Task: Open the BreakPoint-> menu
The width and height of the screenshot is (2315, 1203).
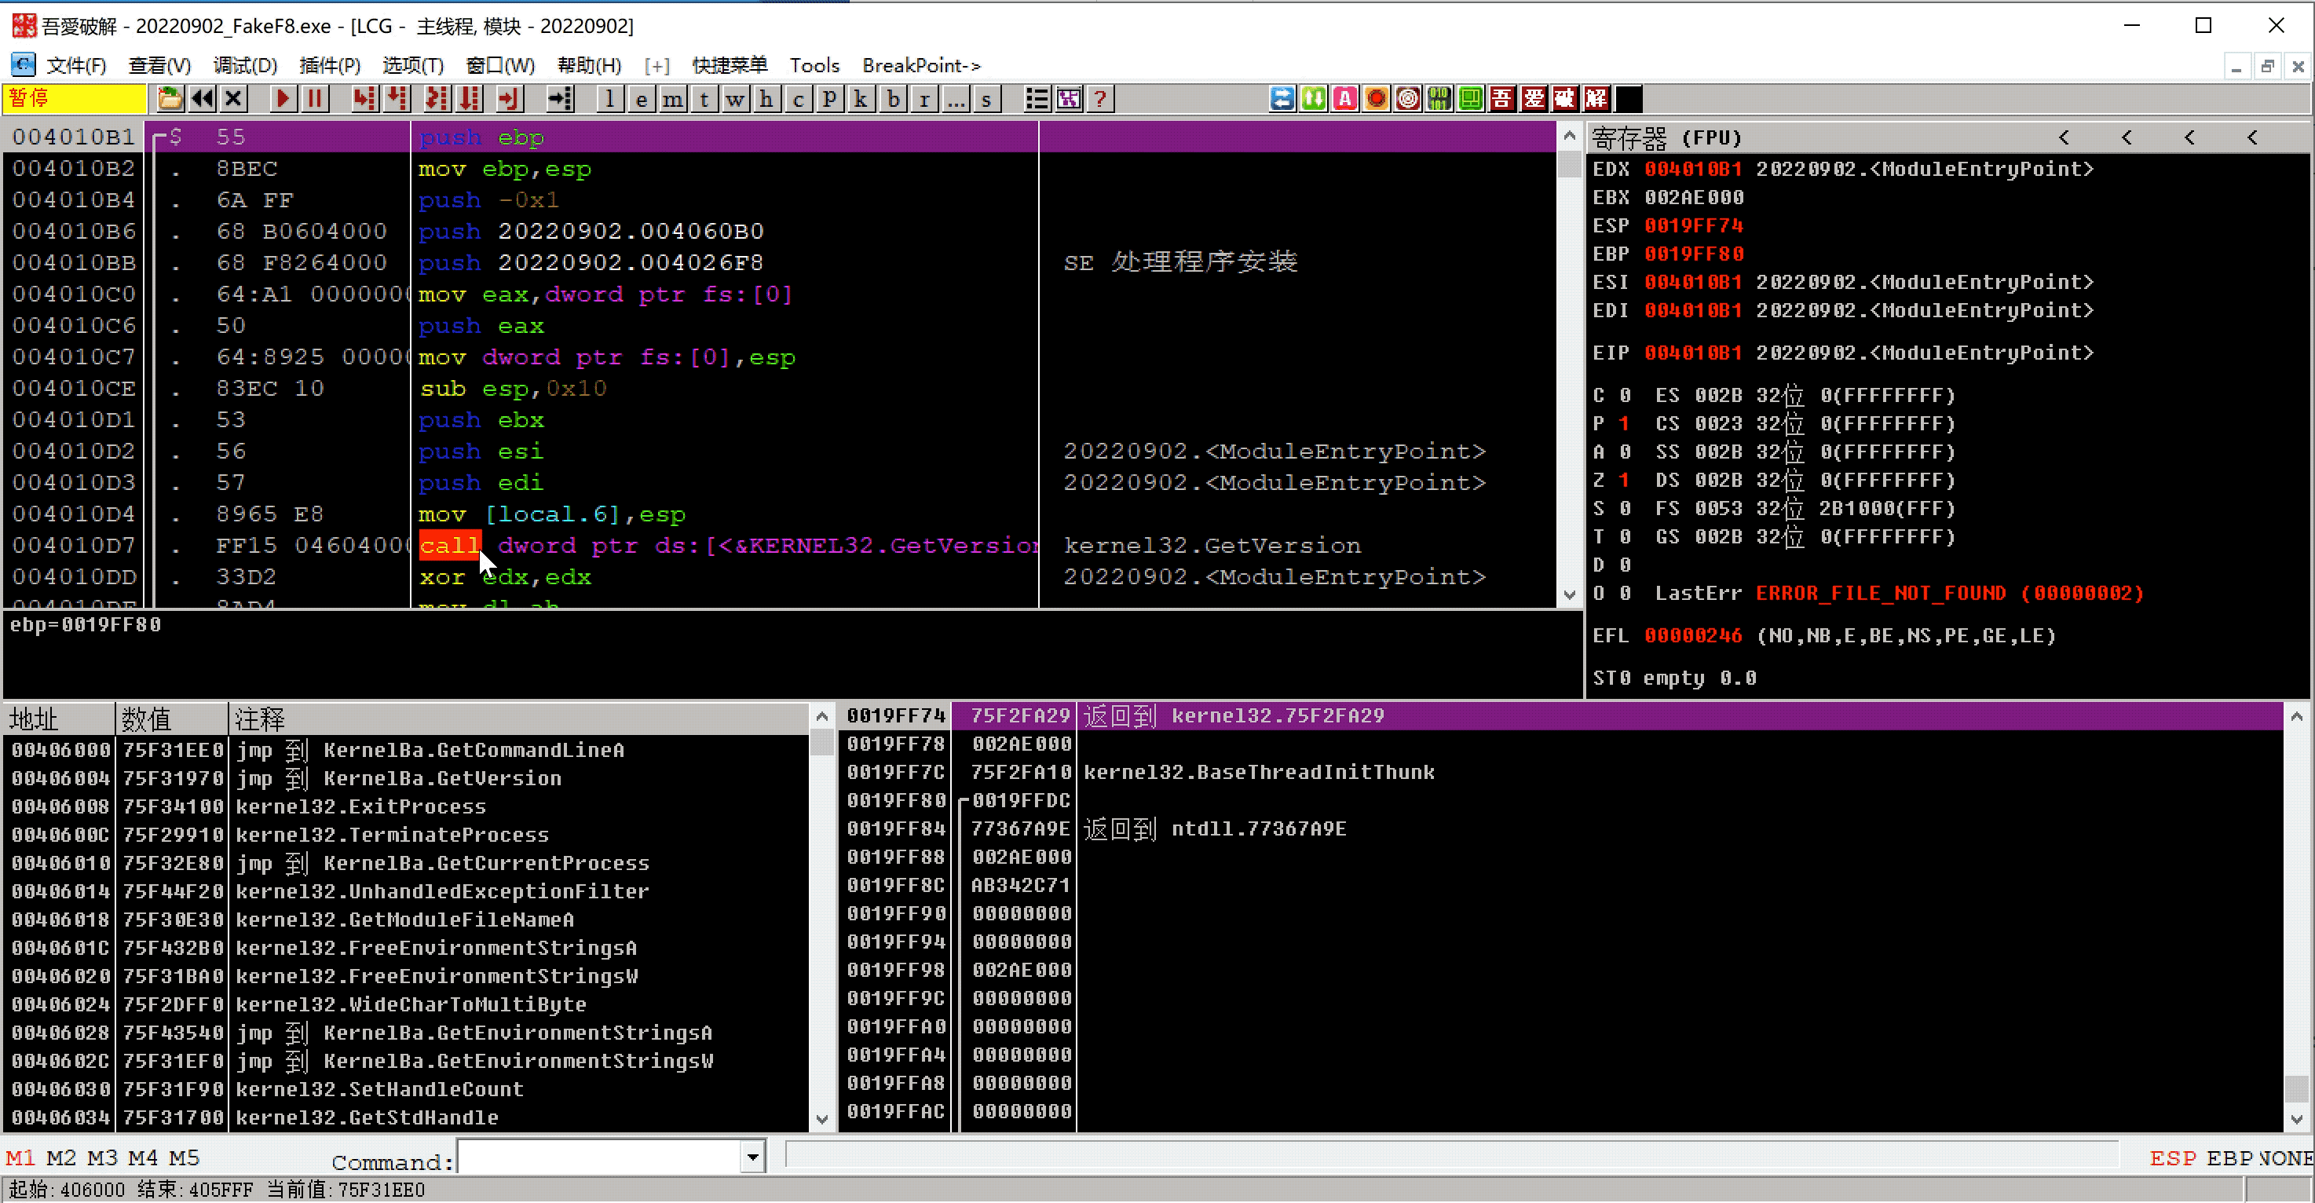Action: (920, 66)
